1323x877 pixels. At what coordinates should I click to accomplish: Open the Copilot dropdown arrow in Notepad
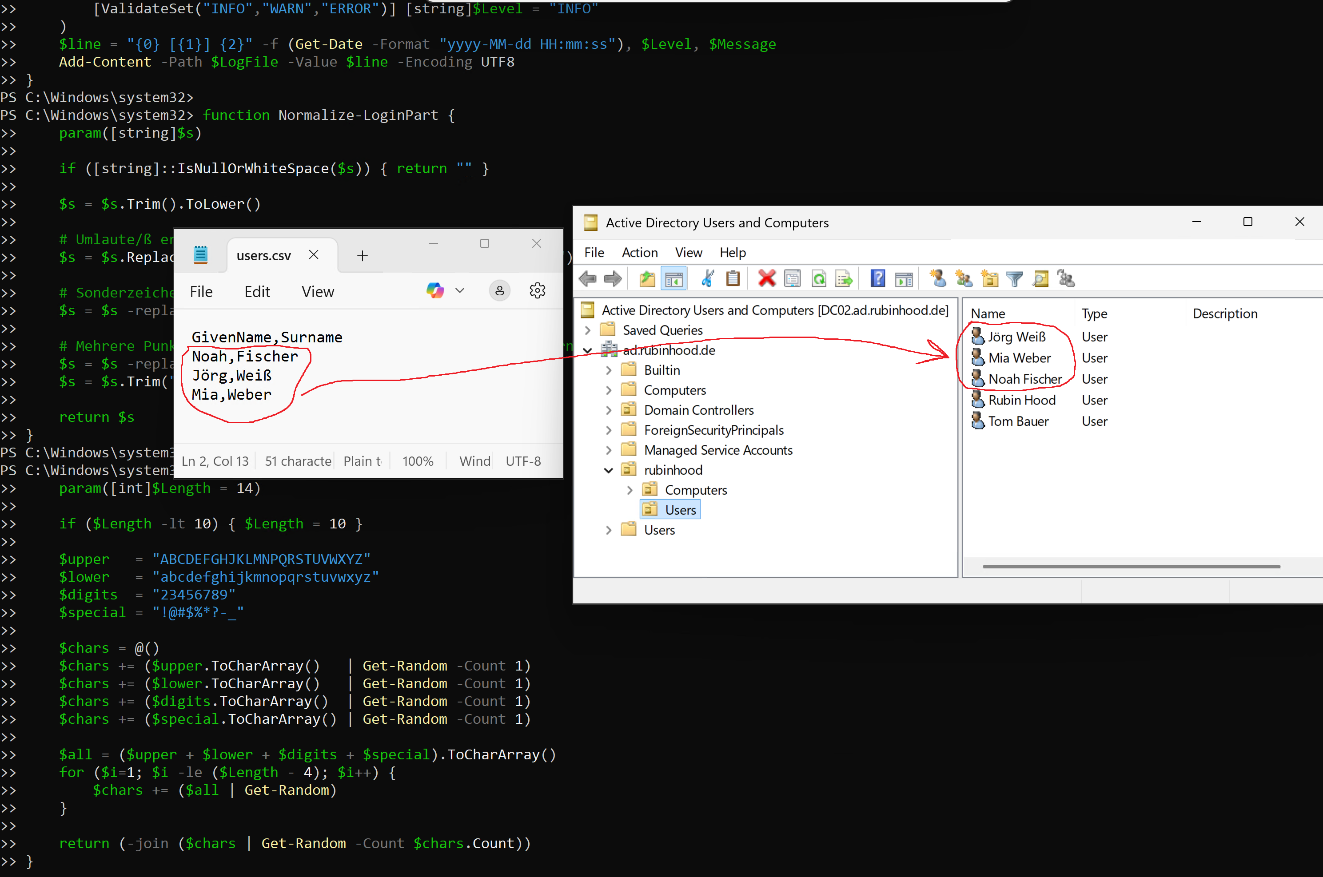[460, 291]
